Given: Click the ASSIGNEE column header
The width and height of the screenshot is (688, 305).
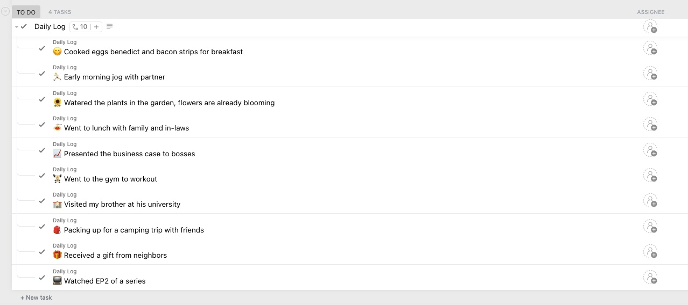Looking at the screenshot, I should (650, 12).
